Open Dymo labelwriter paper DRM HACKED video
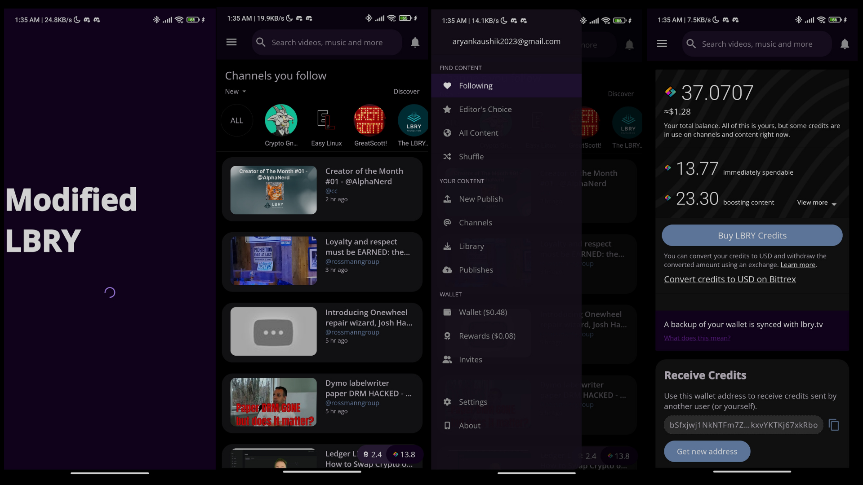The image size is (863, 485). point(322,403)
